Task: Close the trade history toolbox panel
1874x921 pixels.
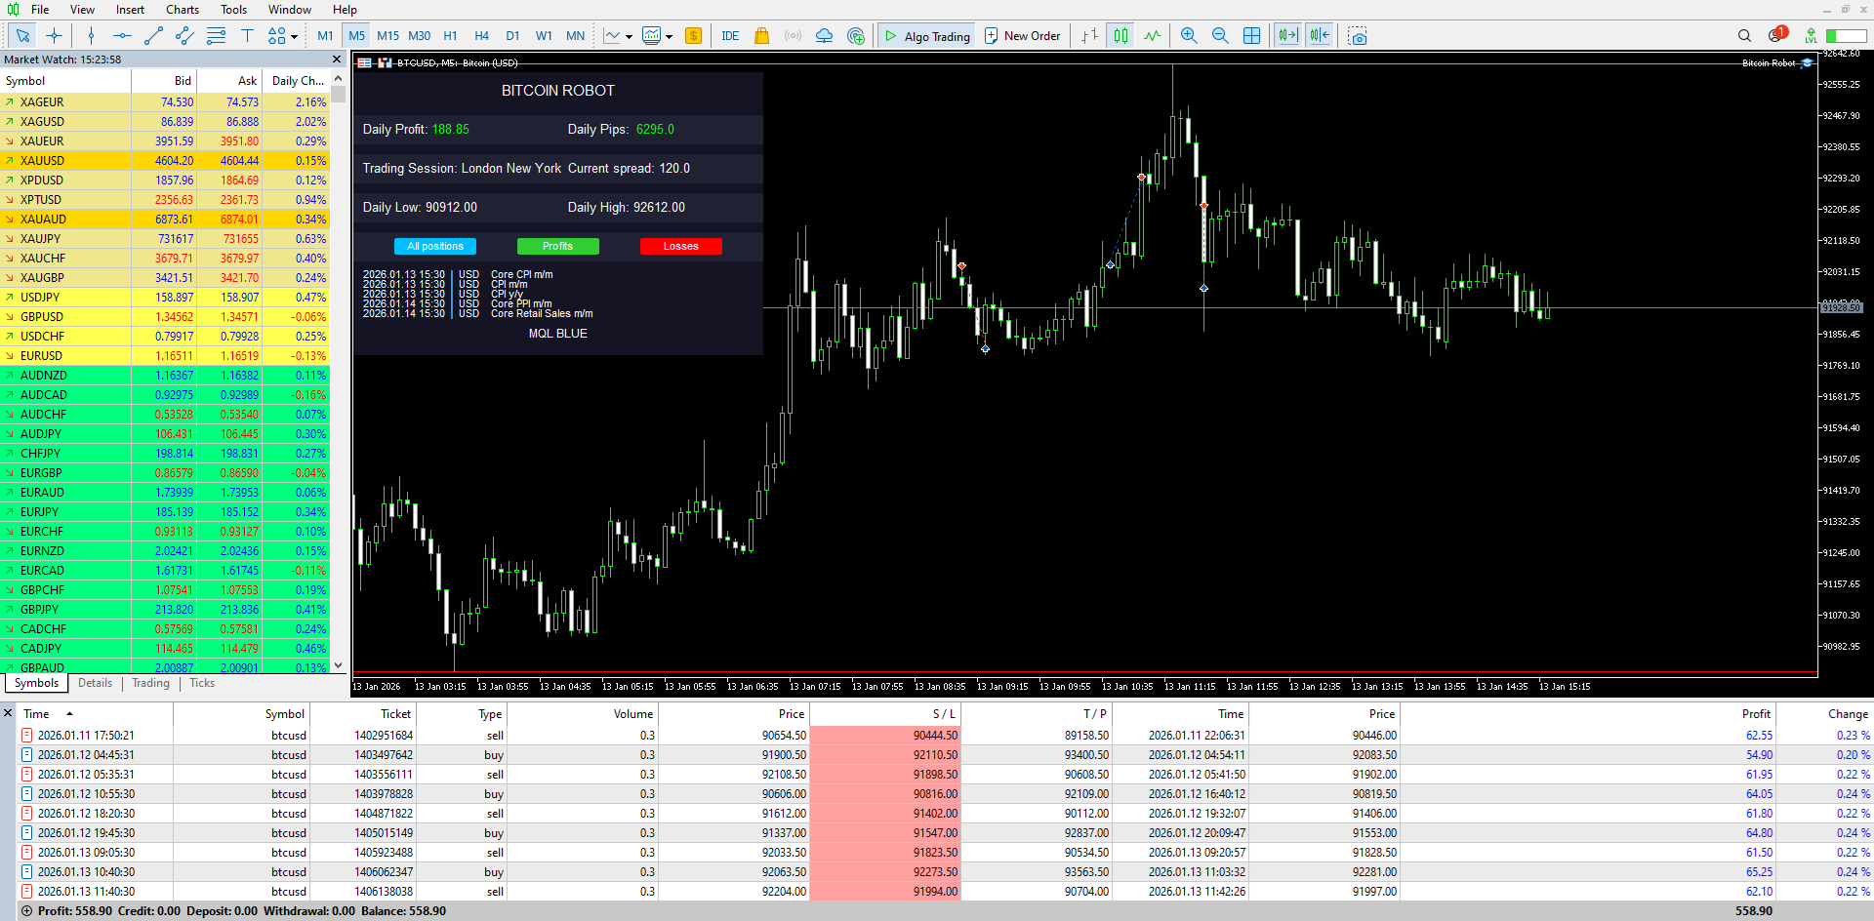Action: tap(8, 713)
